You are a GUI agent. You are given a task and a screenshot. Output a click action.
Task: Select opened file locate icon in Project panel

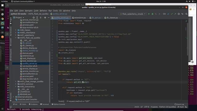(34, 18)
